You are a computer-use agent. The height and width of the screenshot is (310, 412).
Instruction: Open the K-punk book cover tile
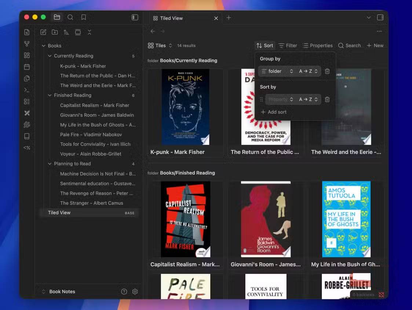point(185,107)
